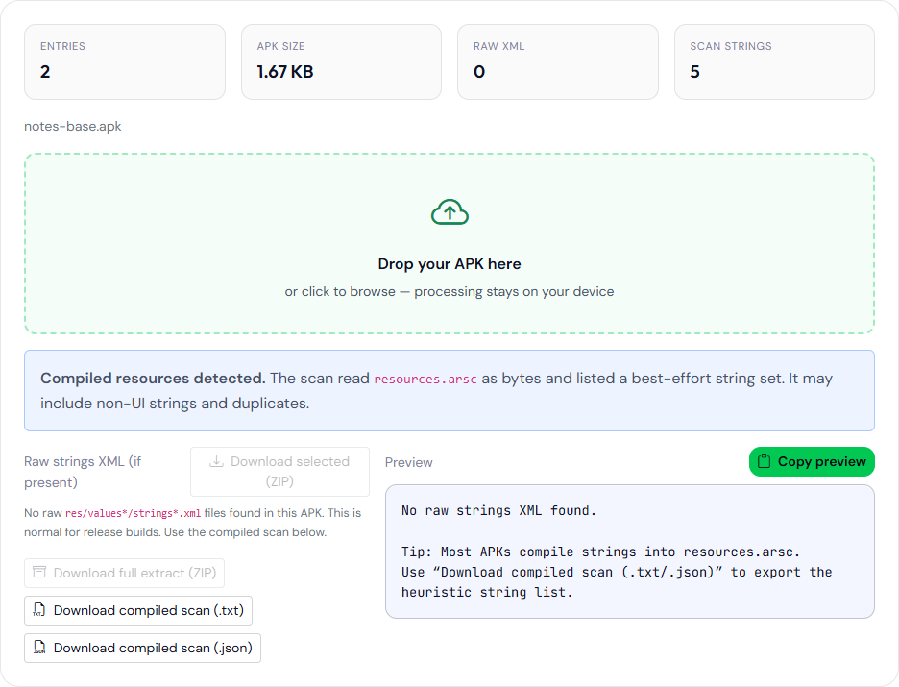Click the Preview text box
Viewport: 899px width, 687px height.
tap(629, 552)
